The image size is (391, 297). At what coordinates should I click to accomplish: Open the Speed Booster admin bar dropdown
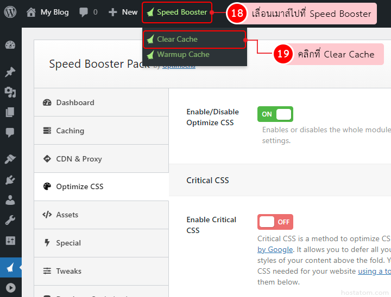click(177, 12)
